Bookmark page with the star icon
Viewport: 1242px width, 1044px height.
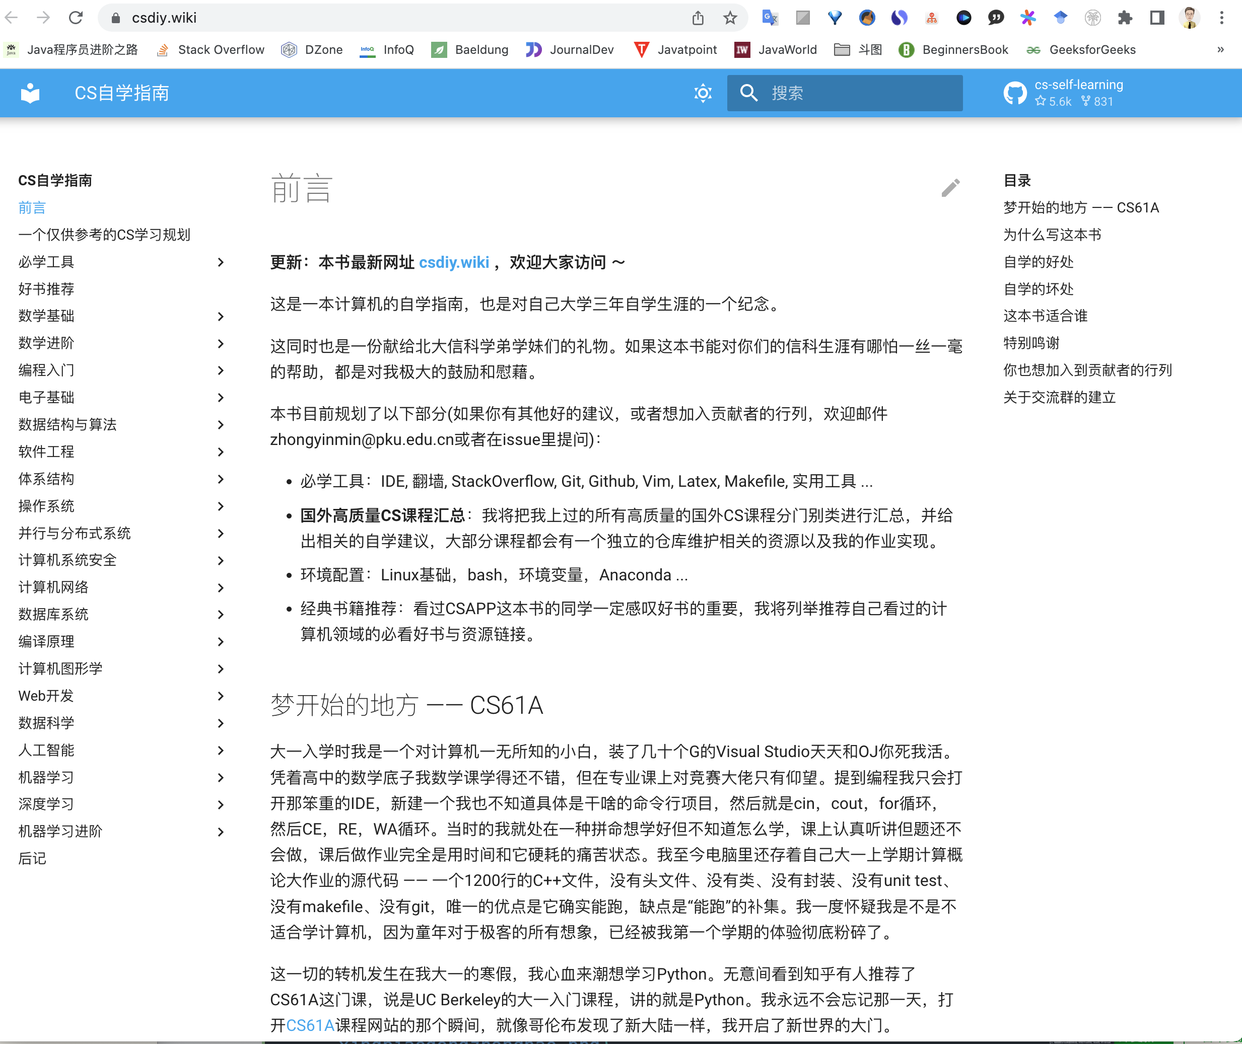click(730, 18)
